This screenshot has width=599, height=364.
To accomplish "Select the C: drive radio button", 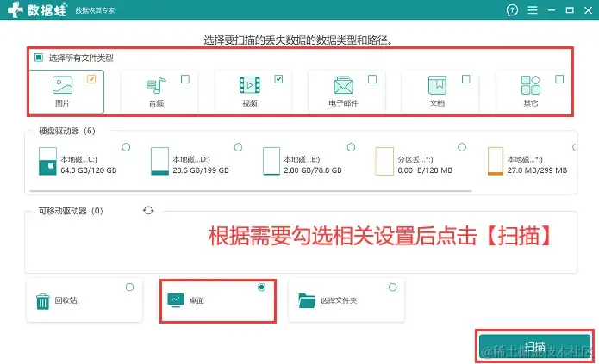I will pyautogui.click(x=126, y=147).
